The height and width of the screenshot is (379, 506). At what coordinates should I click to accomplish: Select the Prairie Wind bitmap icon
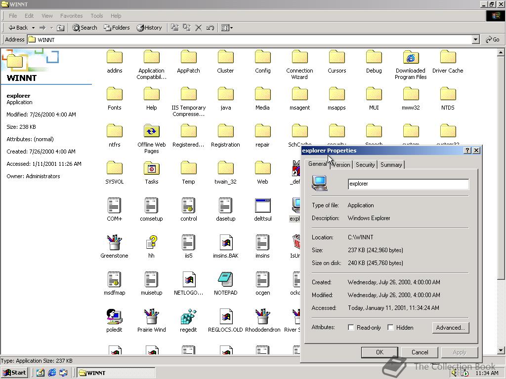[151, 317]
